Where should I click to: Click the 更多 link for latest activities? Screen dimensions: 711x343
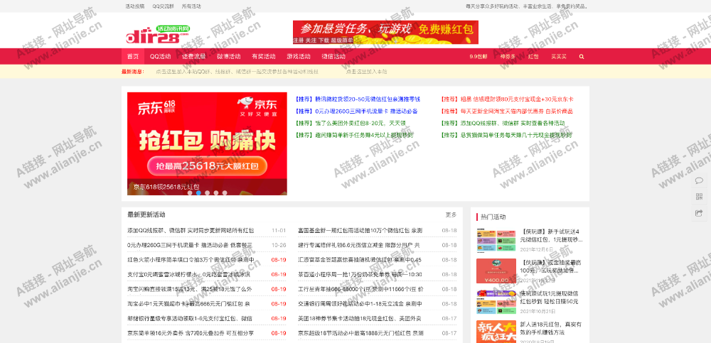click(451, 214)
